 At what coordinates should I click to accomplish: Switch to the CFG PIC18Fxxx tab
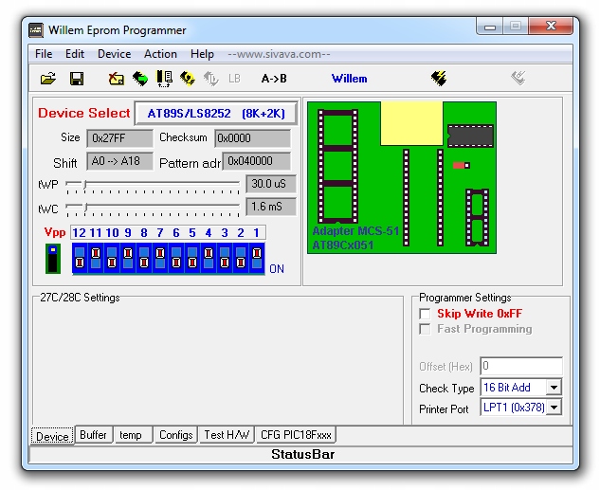[296, 435]
